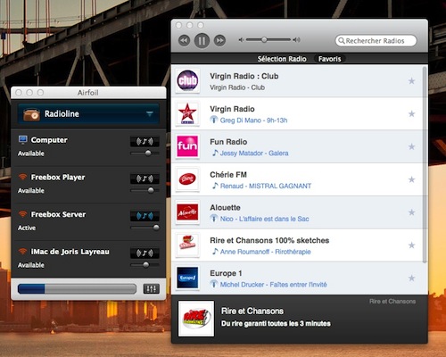This screenshot has width=446, height=357.
Task: Click the low-volume speaker icon
Action: point(241,40)
